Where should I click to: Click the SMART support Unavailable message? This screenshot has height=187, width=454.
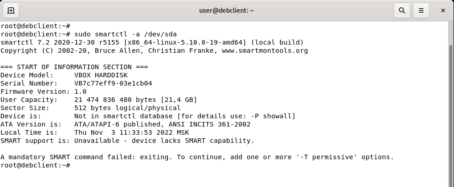(x=164, y=141)
